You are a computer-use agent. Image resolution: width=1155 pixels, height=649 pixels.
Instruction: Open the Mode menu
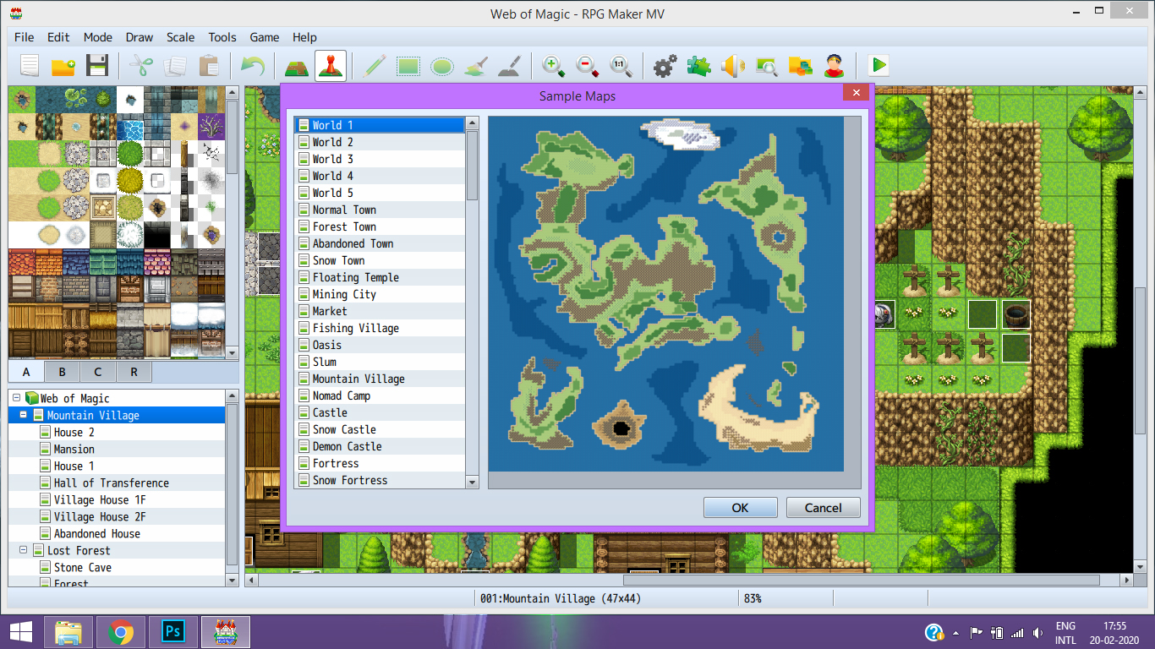click(98, 37)
